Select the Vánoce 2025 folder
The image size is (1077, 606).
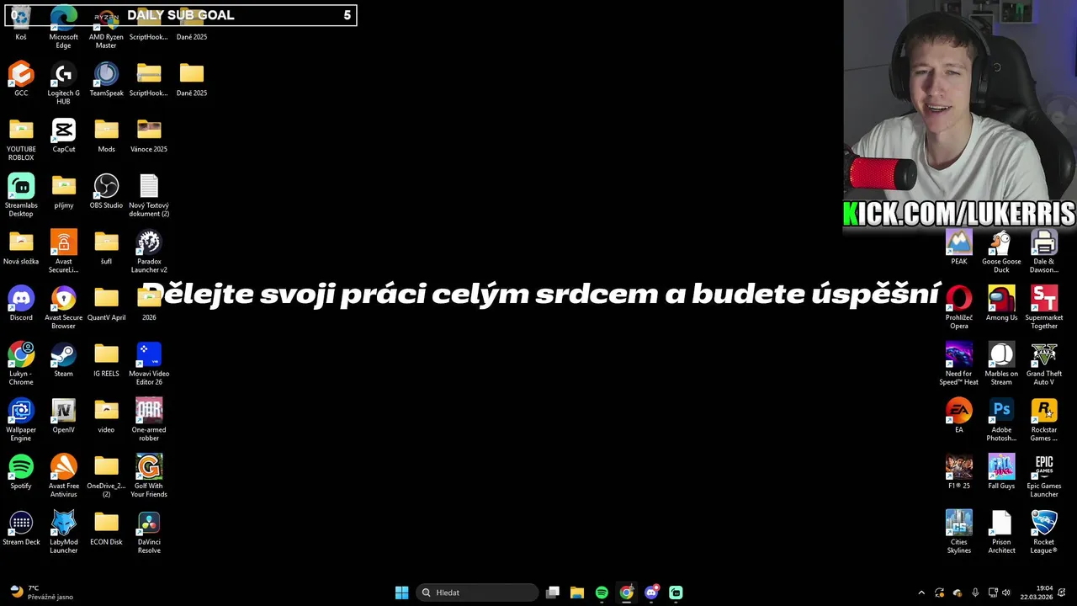(x=149, y=135)
